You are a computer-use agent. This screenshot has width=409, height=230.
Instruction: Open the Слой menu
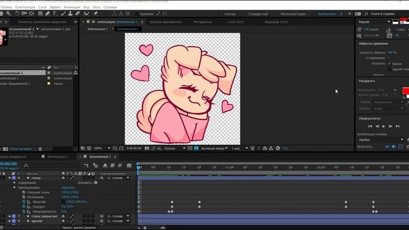tap(42, 7)
